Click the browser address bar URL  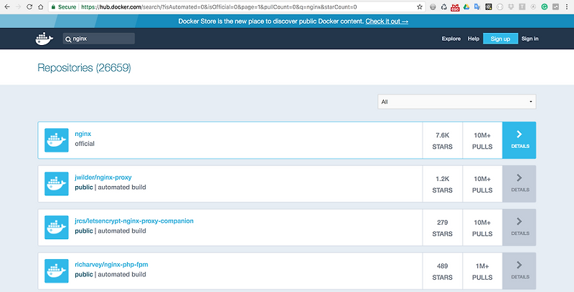coord(219,7)
